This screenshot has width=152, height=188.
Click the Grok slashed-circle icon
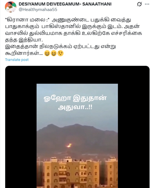(x=139, y=4)
